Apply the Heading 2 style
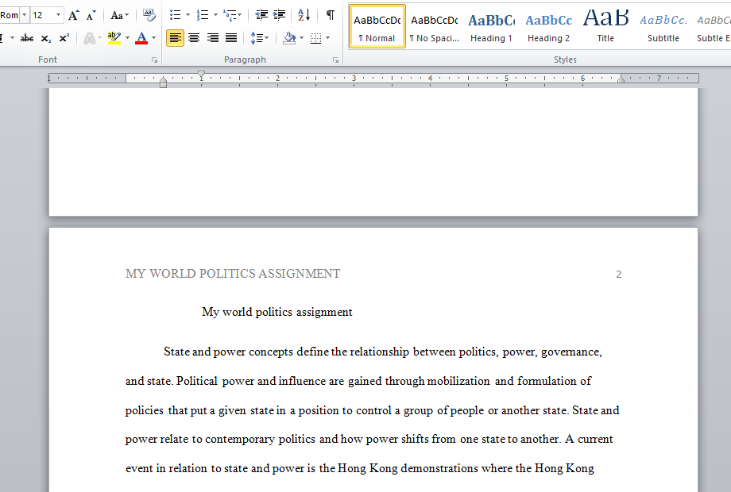 [x=549, y=26]
